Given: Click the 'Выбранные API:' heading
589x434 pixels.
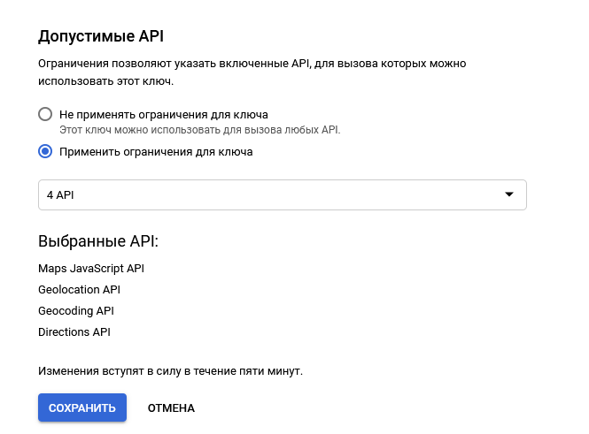Looking at the screenshot, I should point(98,241).
